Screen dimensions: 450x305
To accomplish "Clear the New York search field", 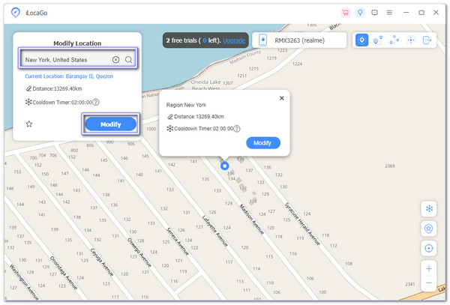I will pos(116,60).
